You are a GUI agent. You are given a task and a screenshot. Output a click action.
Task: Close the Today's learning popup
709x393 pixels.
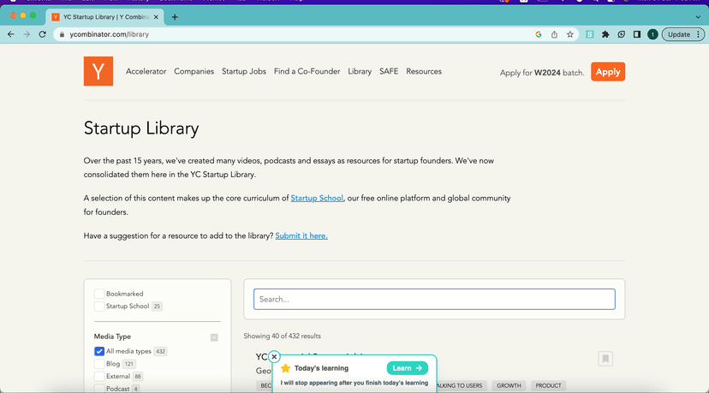(x=274, y=356)
